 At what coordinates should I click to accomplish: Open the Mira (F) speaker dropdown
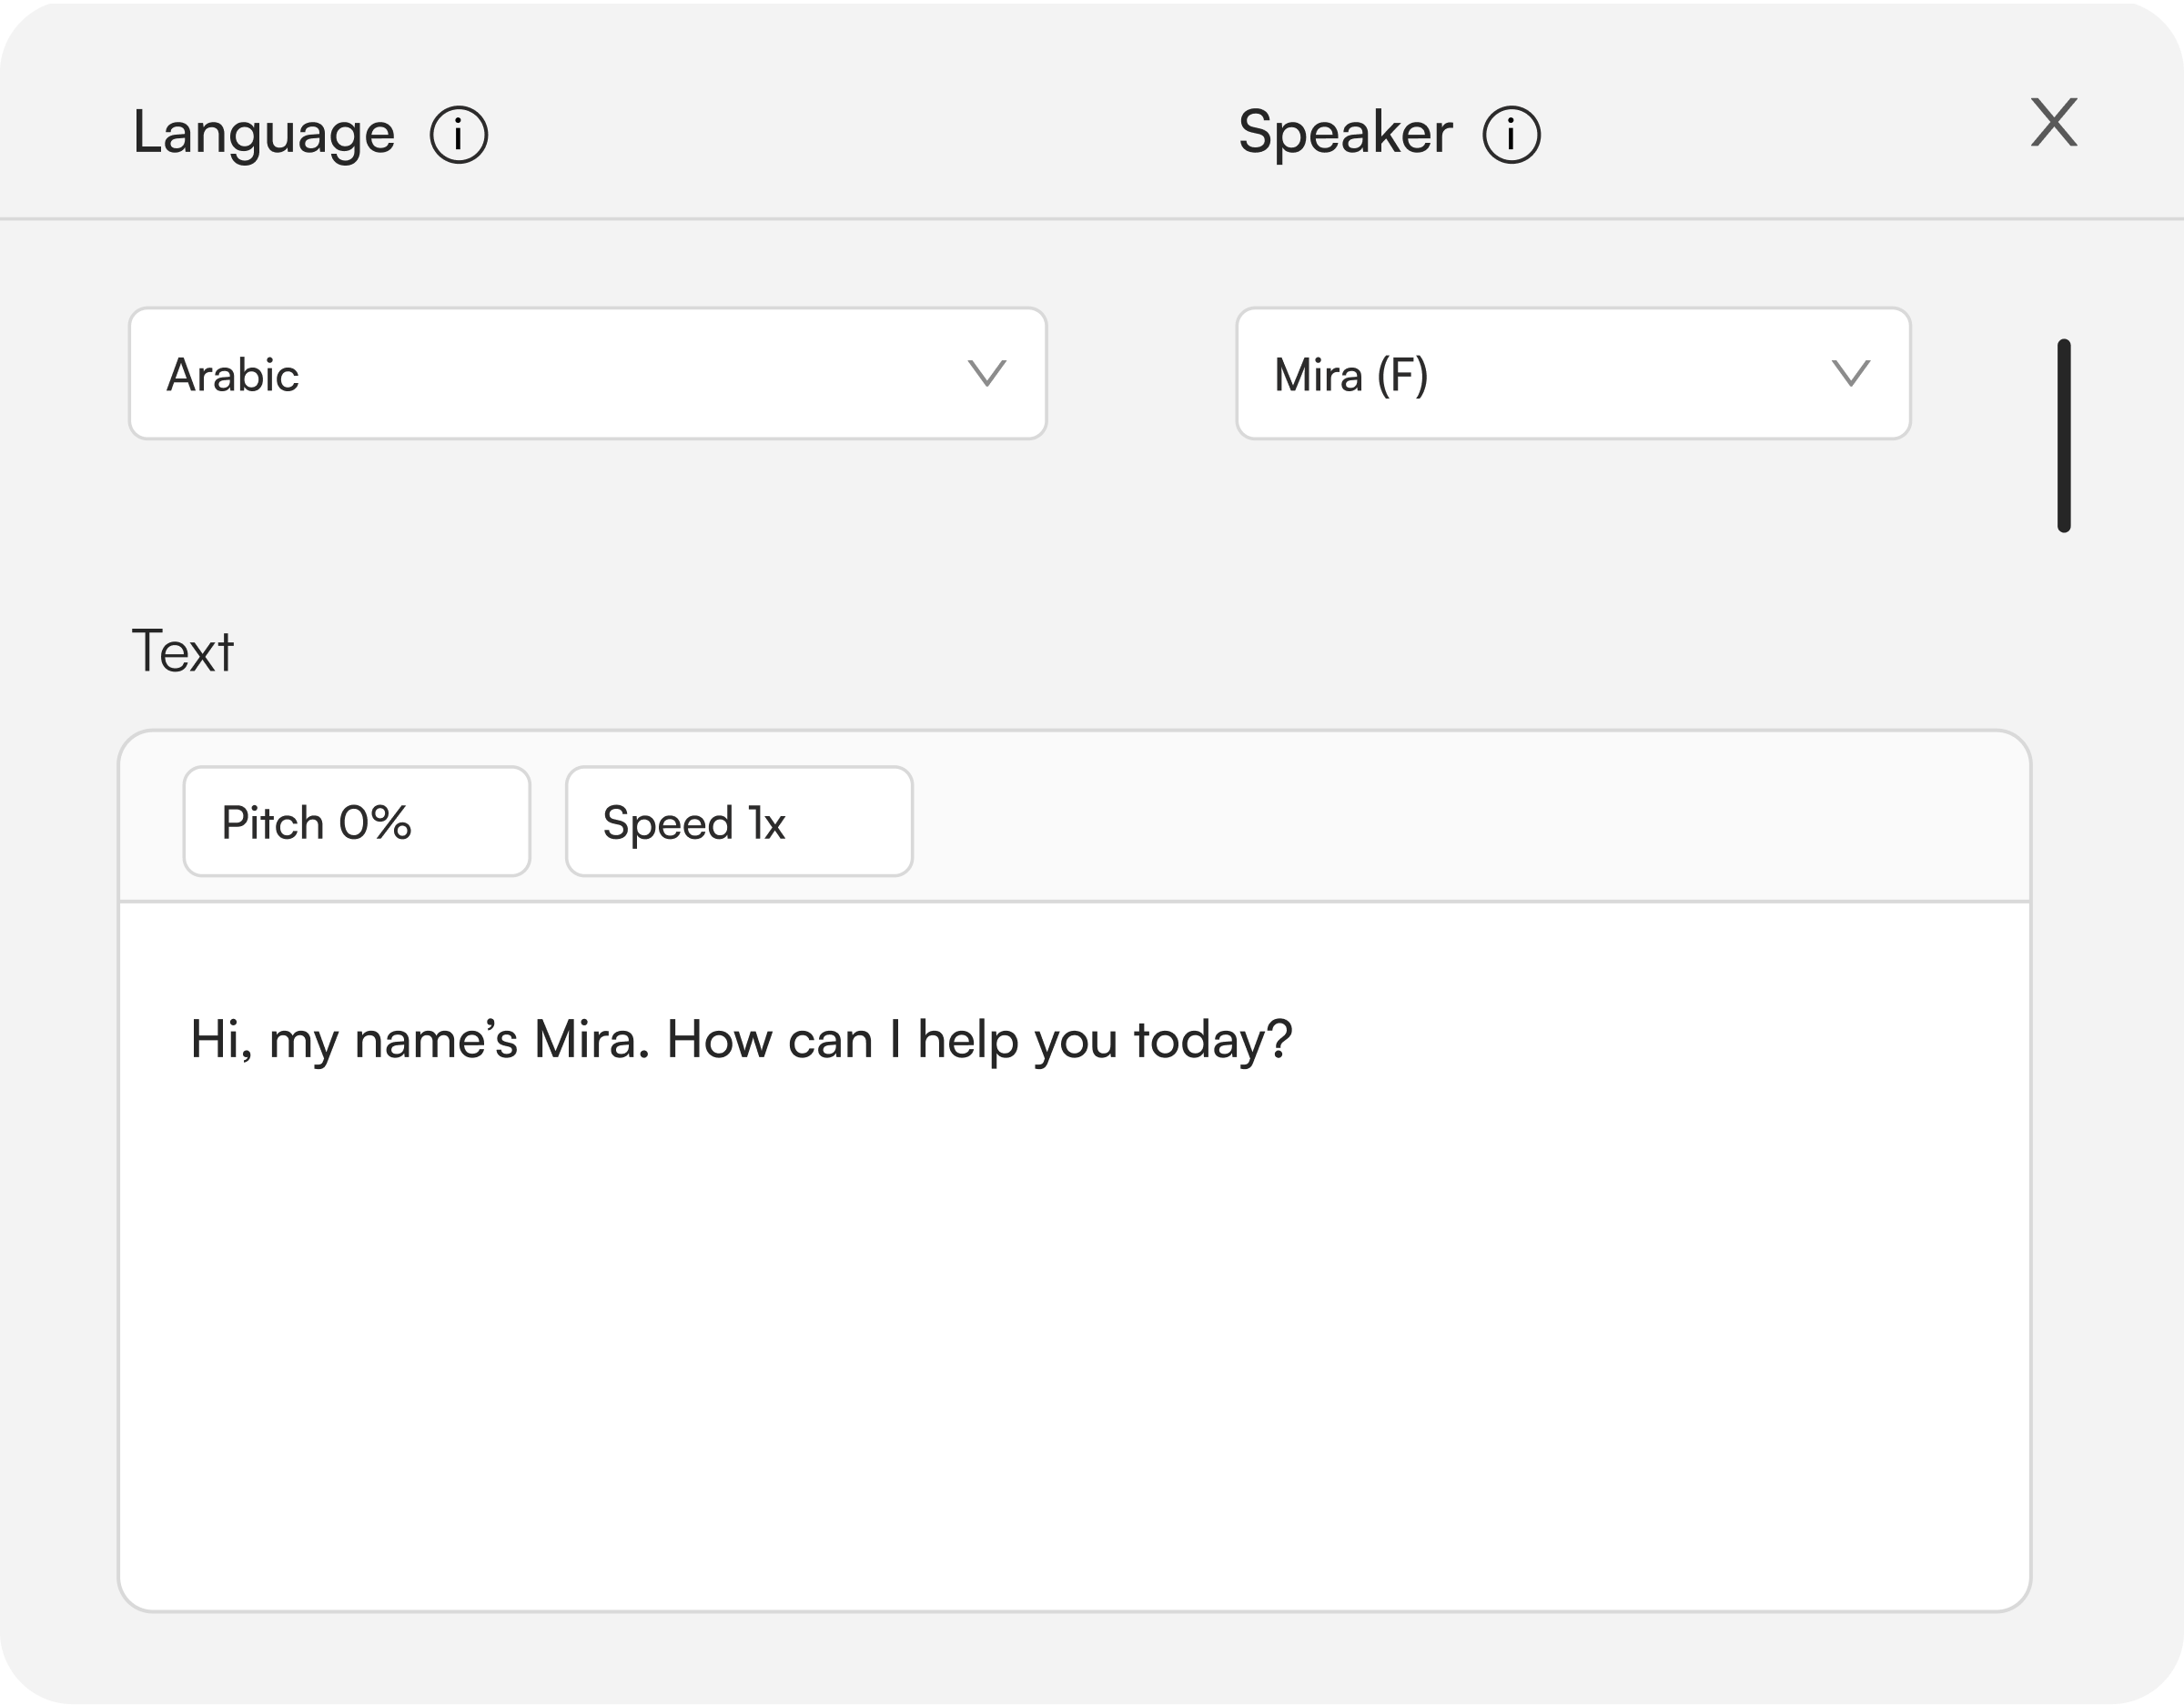(x=1575, y=375)
